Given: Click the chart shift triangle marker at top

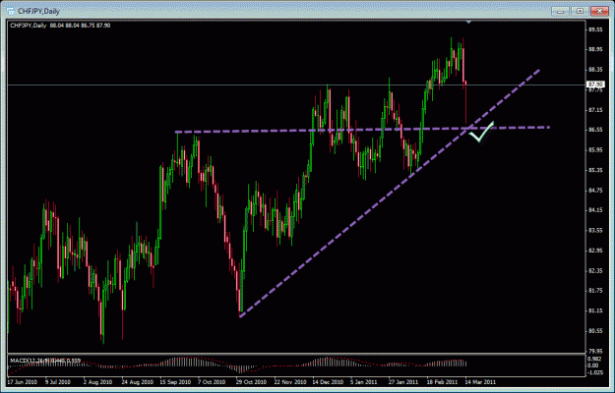Looking at the screenshot, I should pyautogui.click(x=468, y=23).
